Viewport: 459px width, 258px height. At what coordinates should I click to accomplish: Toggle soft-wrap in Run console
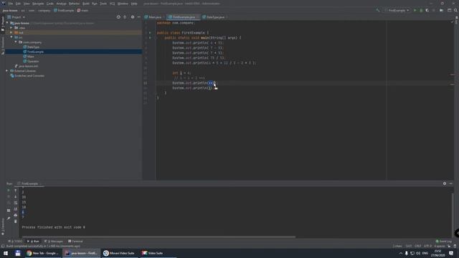(x=16, y=203)
